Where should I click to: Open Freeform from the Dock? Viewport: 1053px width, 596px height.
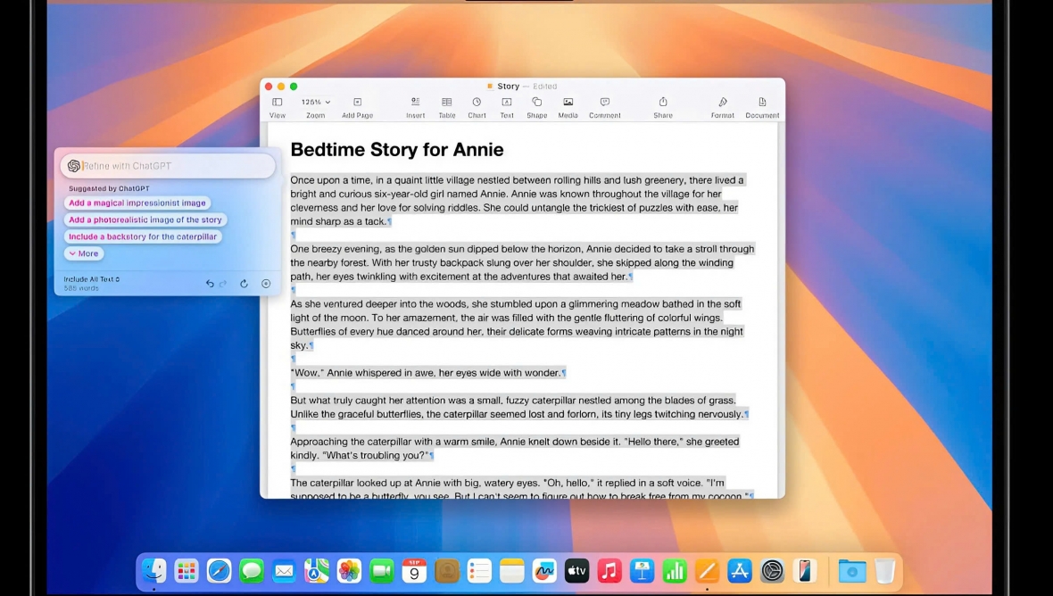[544, 571]
